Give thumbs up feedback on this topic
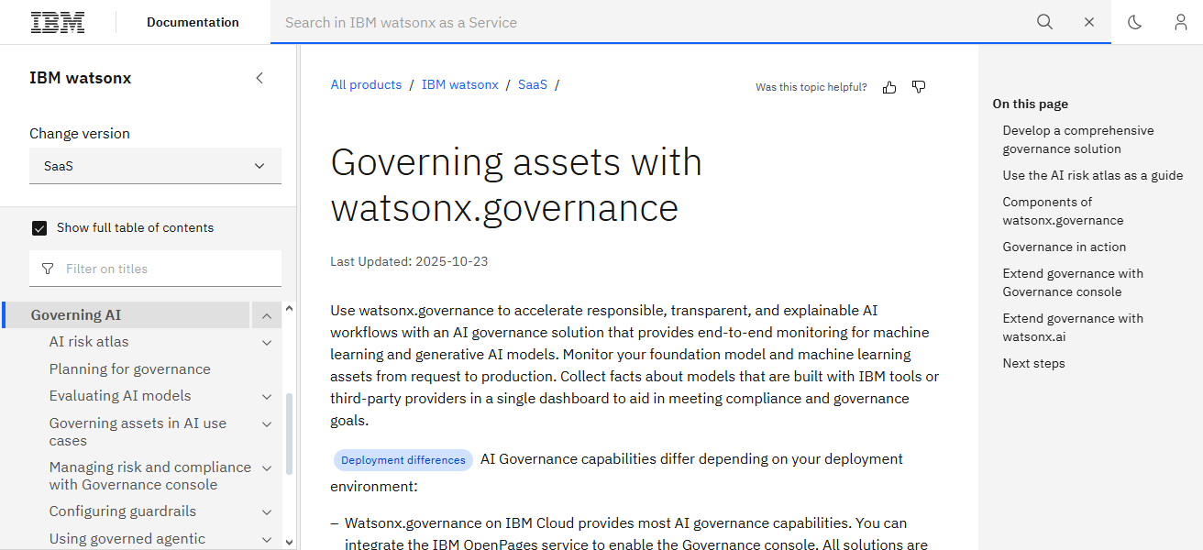This screenshot has width=1203, height=550. click(888, 87)
